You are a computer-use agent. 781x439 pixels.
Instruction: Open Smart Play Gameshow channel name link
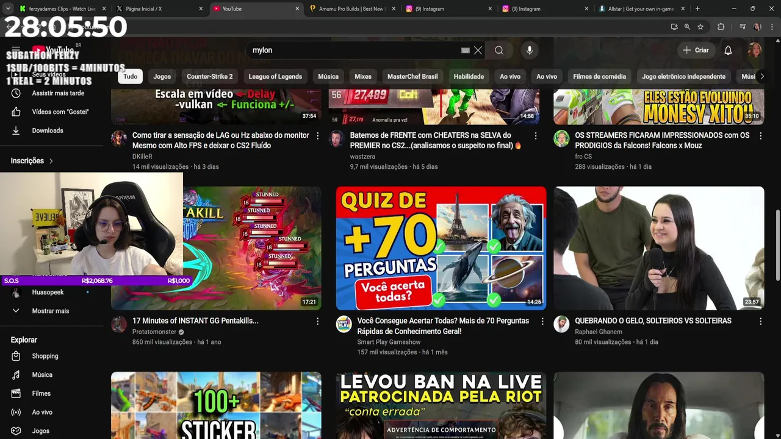click(x=389, y=342)
